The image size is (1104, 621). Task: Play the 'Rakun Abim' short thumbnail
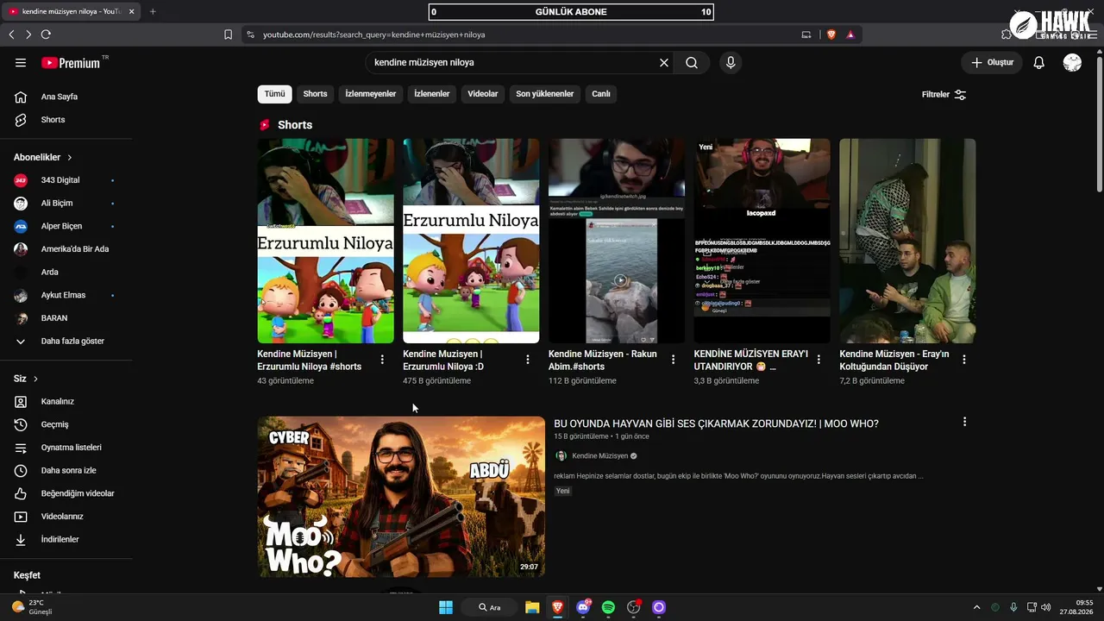coord(617,241)
